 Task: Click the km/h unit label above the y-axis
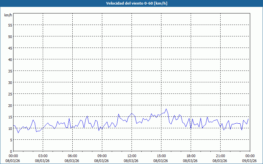click(x=8, y=15)
